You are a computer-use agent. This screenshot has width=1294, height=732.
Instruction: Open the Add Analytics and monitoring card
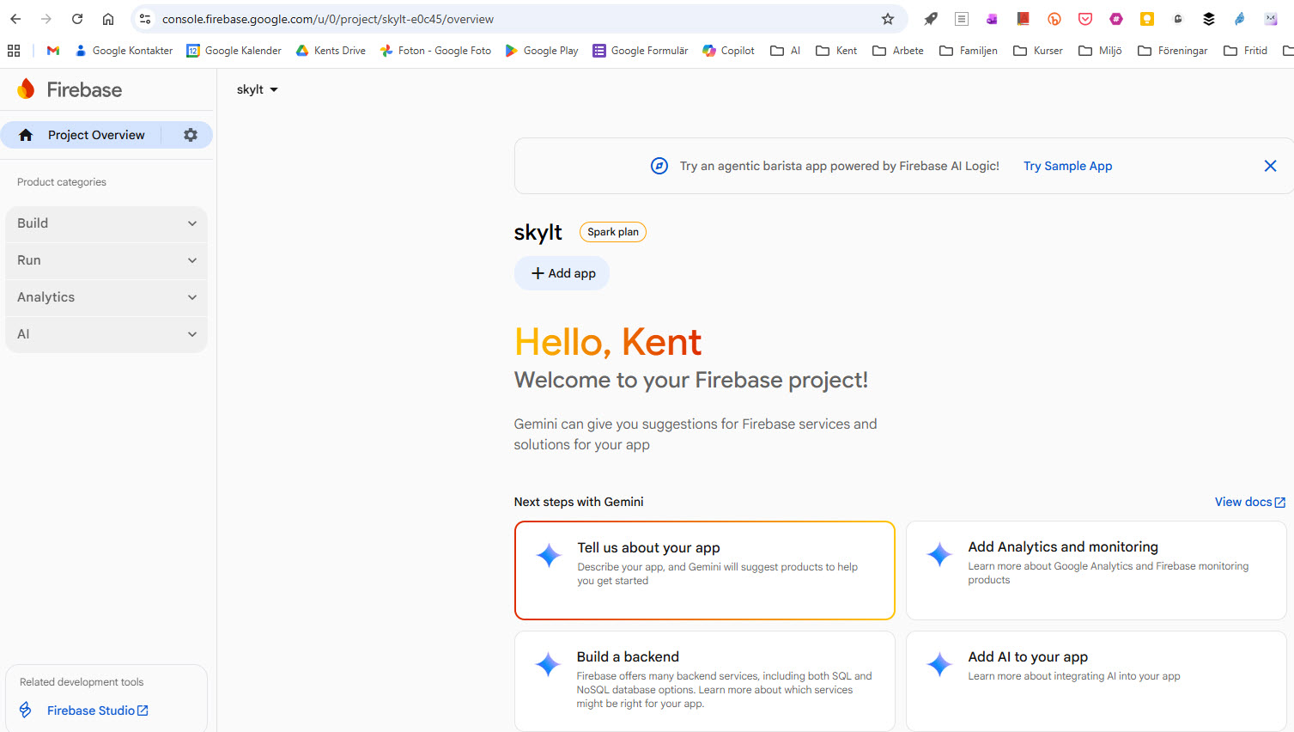(1096, 570)
